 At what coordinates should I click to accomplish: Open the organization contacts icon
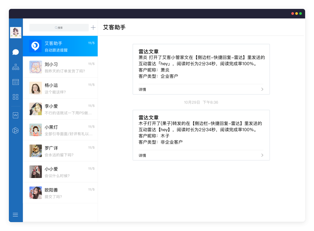[x=15, y=67]
